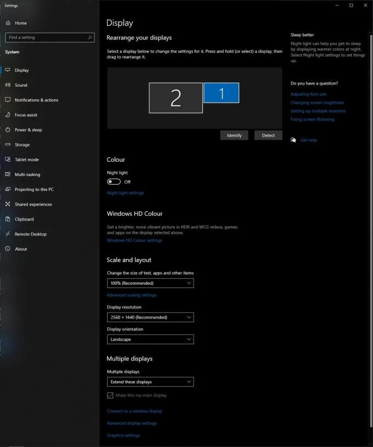Click the vertical scrollbar

pyautogui.click(x=371, y=231)
